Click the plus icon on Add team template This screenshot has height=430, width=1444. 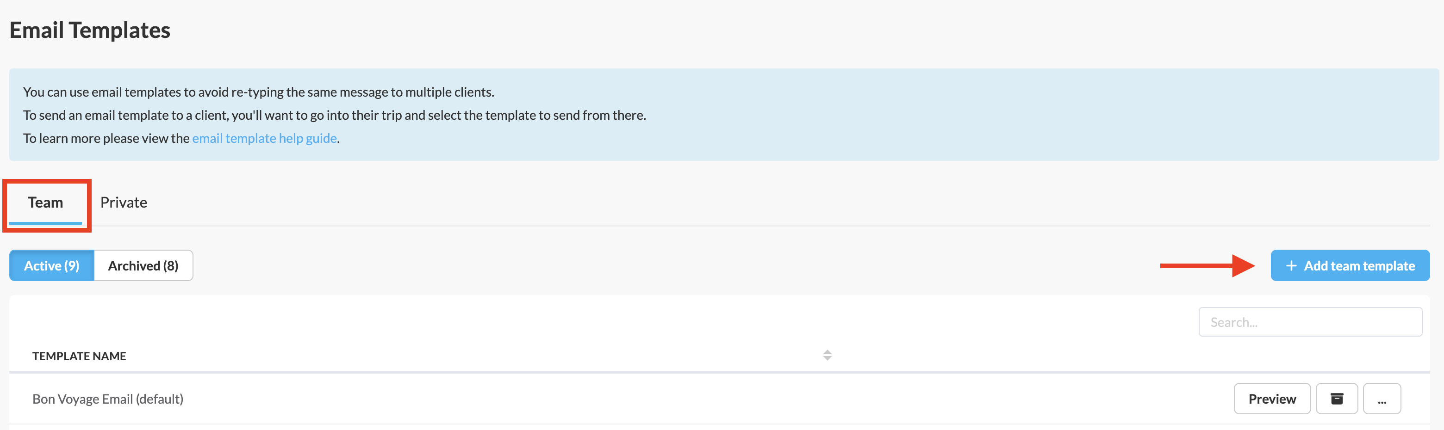(x=1291, y=265)
